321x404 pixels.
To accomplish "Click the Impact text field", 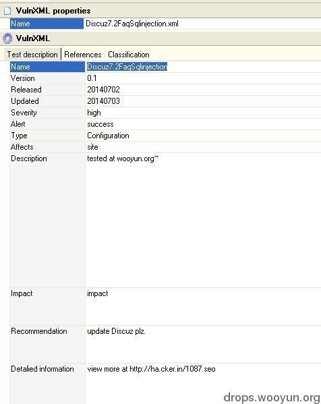I will pyautogui.click(x=203, y=307).
